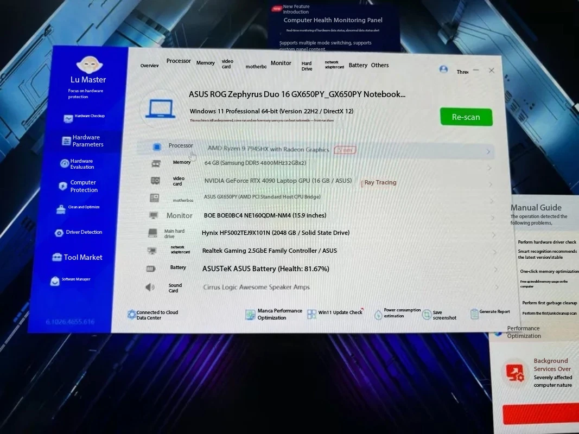Expand the video card row chevron
The width and height of the screenshot is (579, 434).
tap(491, 184)
